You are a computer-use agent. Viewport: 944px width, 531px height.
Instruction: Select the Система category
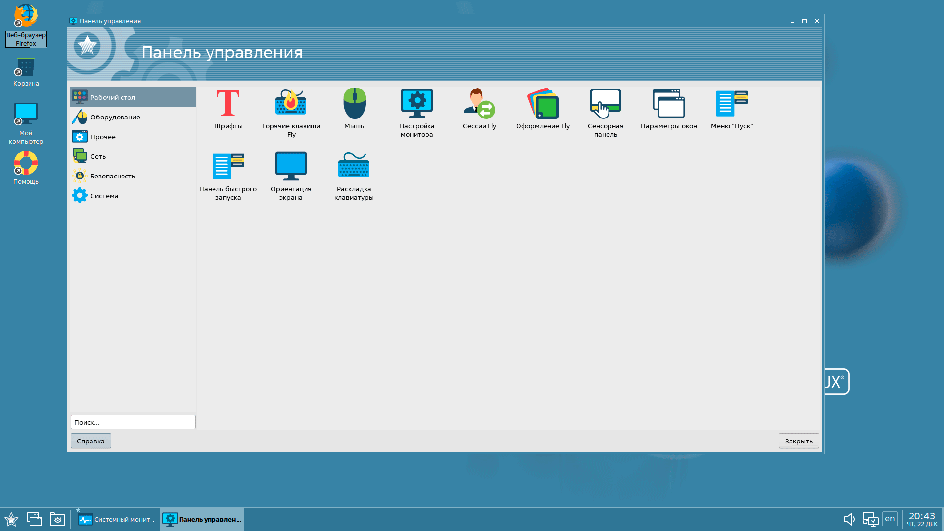133,196
